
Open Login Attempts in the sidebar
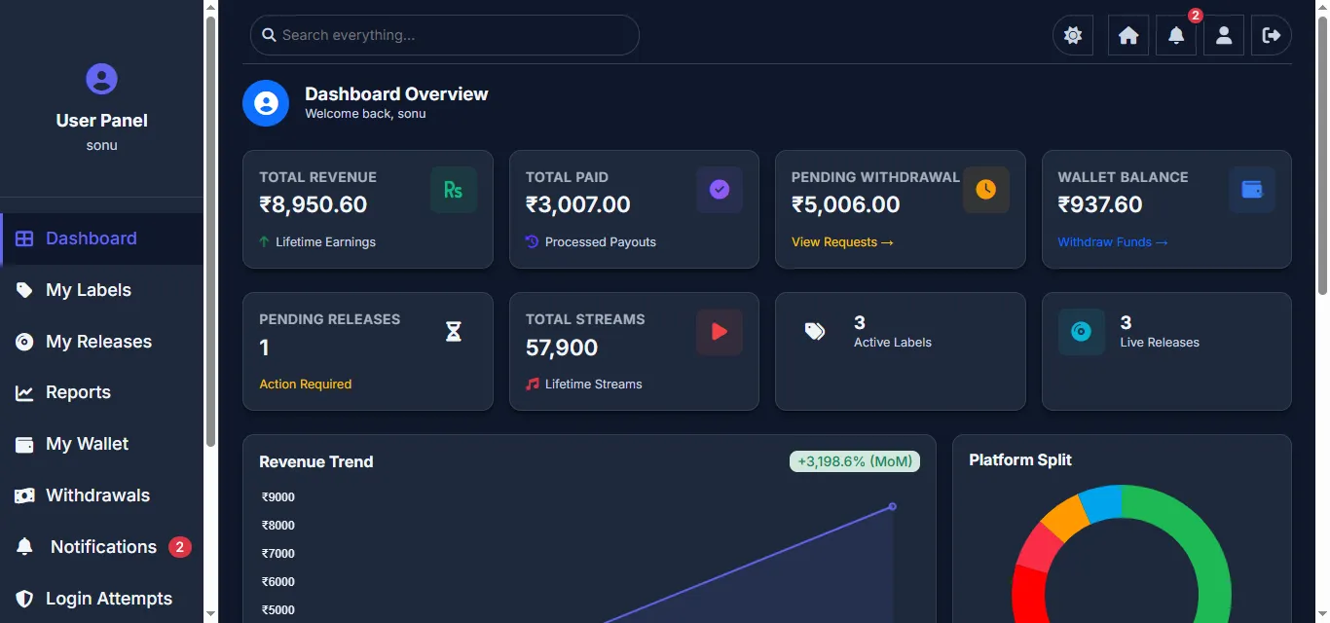[x=101, y=599]
